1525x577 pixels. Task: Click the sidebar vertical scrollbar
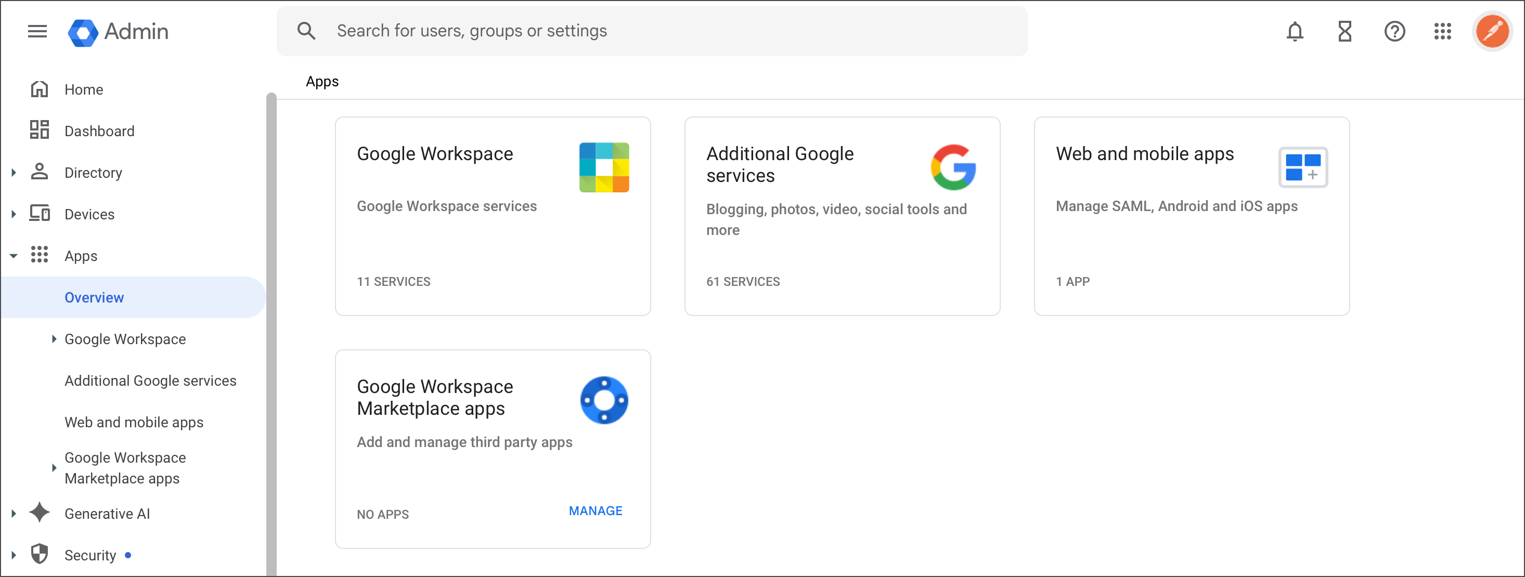[x=271, y=334]
